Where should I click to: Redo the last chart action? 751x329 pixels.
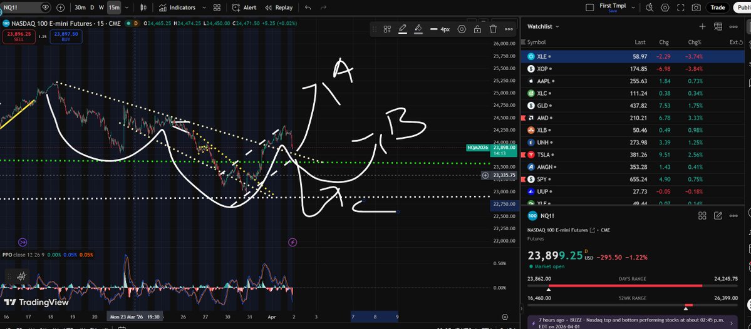(323, 8)
